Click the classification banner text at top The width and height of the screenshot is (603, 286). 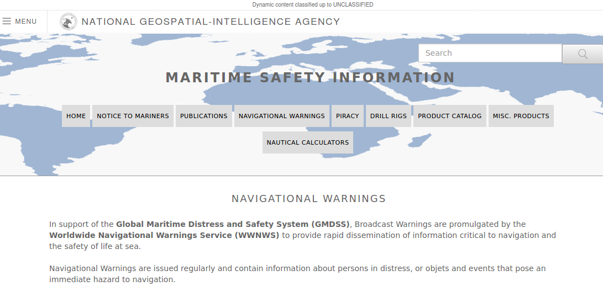tap(313, 4)
